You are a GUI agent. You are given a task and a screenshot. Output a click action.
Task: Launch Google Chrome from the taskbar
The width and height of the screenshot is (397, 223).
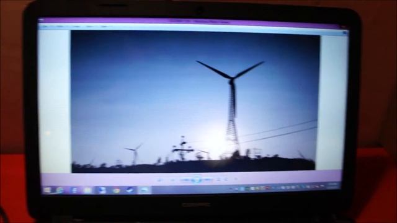pos(116,190)
